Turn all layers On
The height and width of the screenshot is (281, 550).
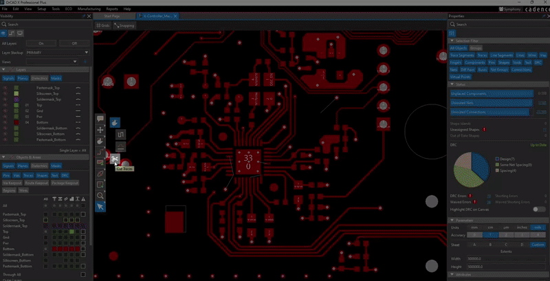(41, 43)
